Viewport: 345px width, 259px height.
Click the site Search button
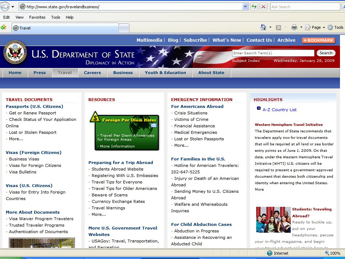pyautogui.click(x=326, y=53)
